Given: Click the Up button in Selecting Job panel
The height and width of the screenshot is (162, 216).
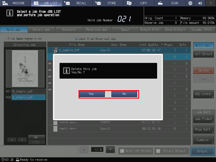Looking at the screenshot, I should coord(37,137).
